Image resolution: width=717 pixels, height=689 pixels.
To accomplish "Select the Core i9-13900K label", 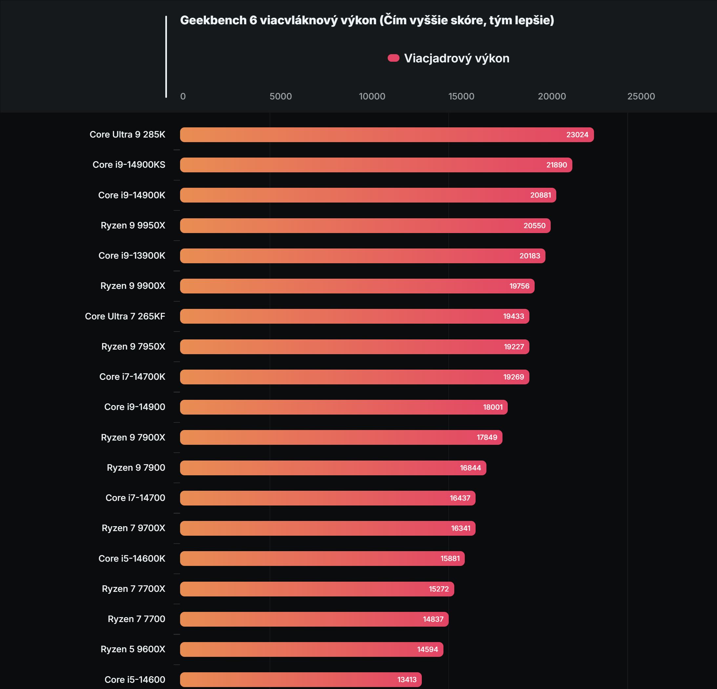I will [x=132, y=255].
